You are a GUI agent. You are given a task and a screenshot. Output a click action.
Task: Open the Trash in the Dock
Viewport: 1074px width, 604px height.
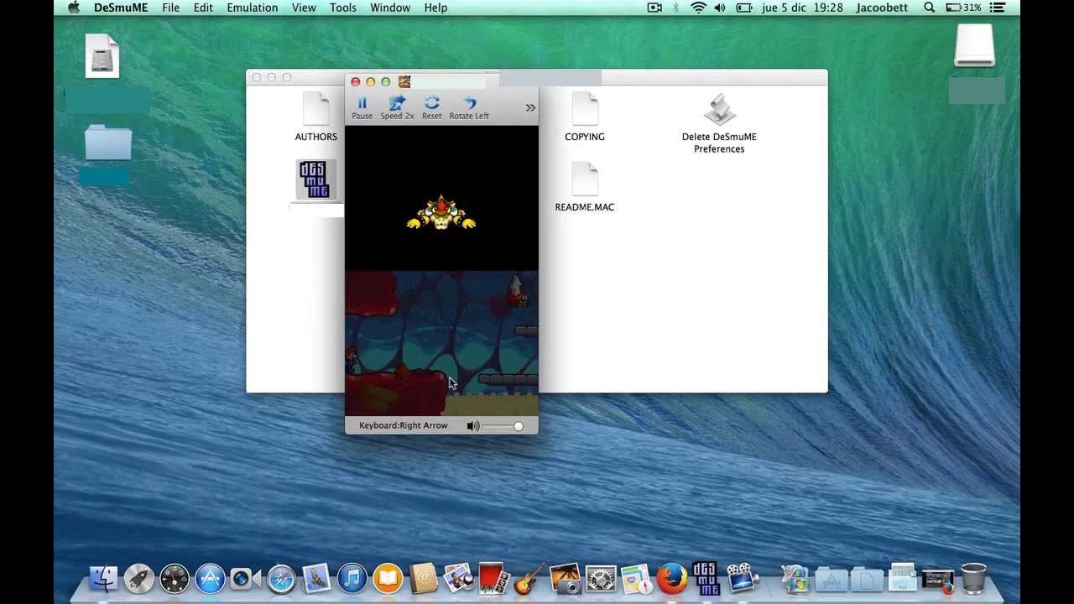[x=973, y=579]
